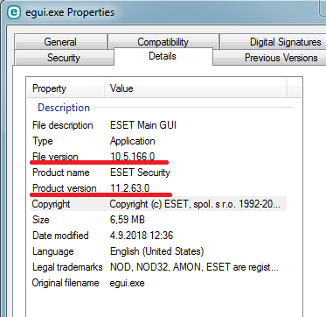The image size is (326, 317).
Task: Select the Details tab
Action: [163, 56]
